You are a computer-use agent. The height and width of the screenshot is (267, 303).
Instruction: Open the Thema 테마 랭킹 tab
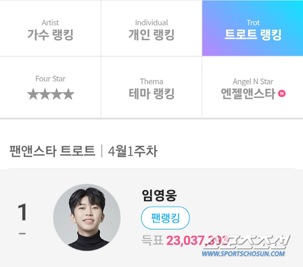coord(151,87)
